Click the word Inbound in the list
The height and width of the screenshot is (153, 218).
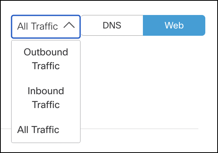click(x=46, y=91)
